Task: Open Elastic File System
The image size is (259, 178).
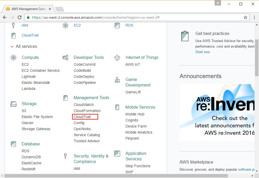Action: click(x=37, y=117)
